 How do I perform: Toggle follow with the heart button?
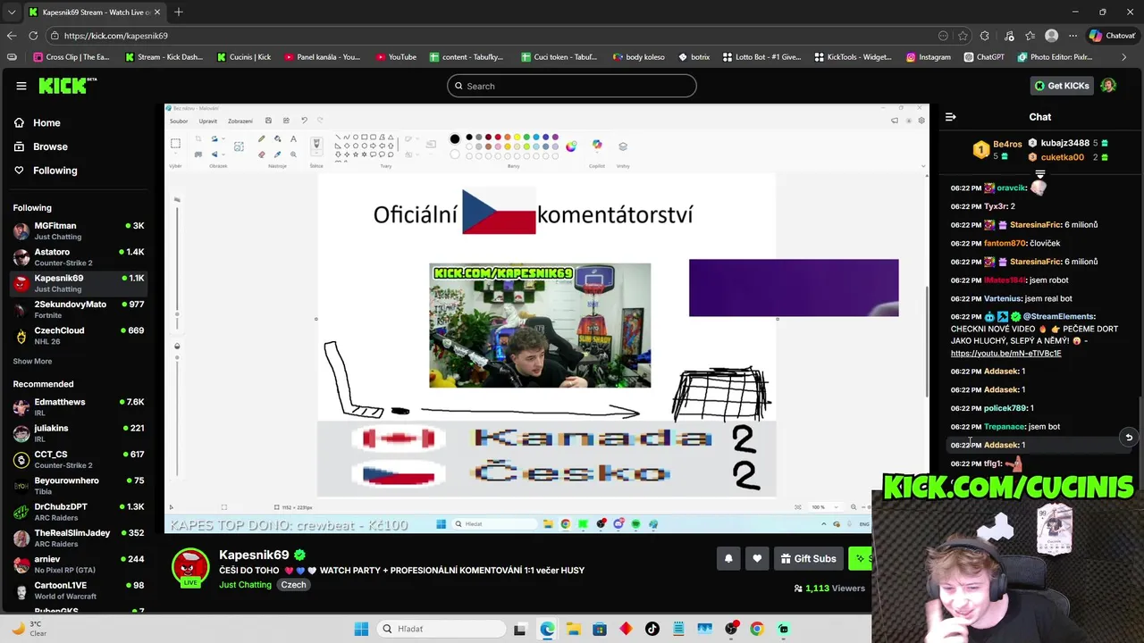pos(757,559)
